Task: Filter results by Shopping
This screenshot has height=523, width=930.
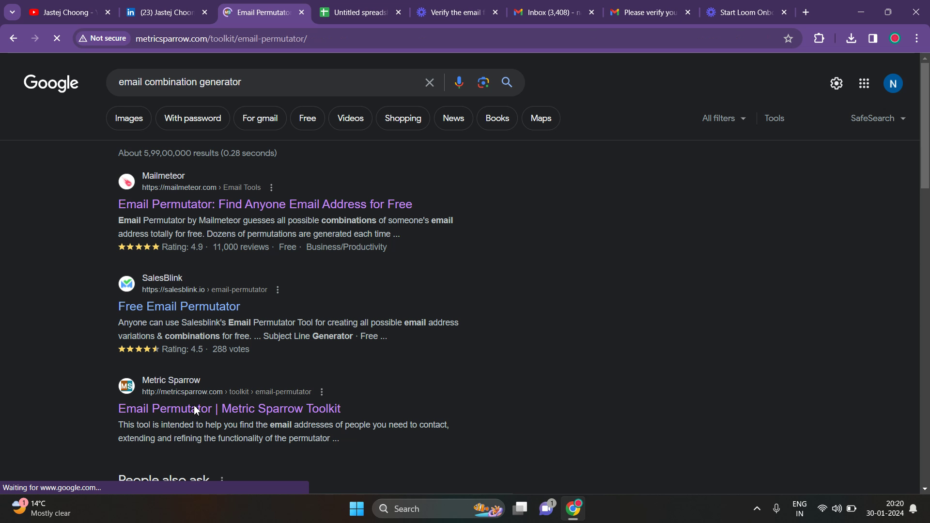Action: [x=403, y=118]
